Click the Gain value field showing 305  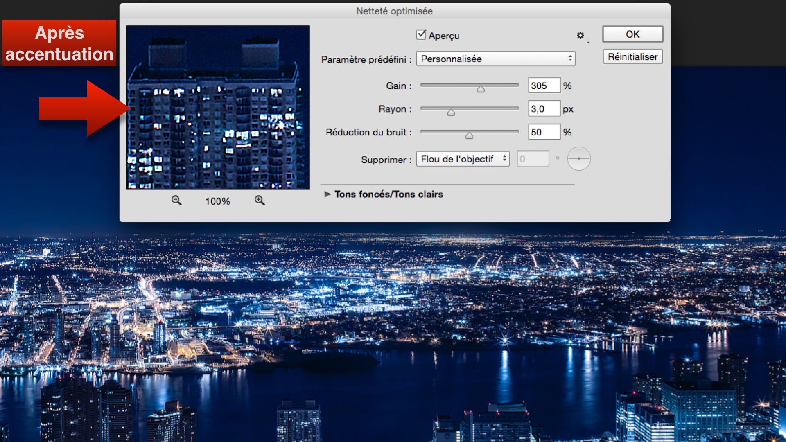544,86
